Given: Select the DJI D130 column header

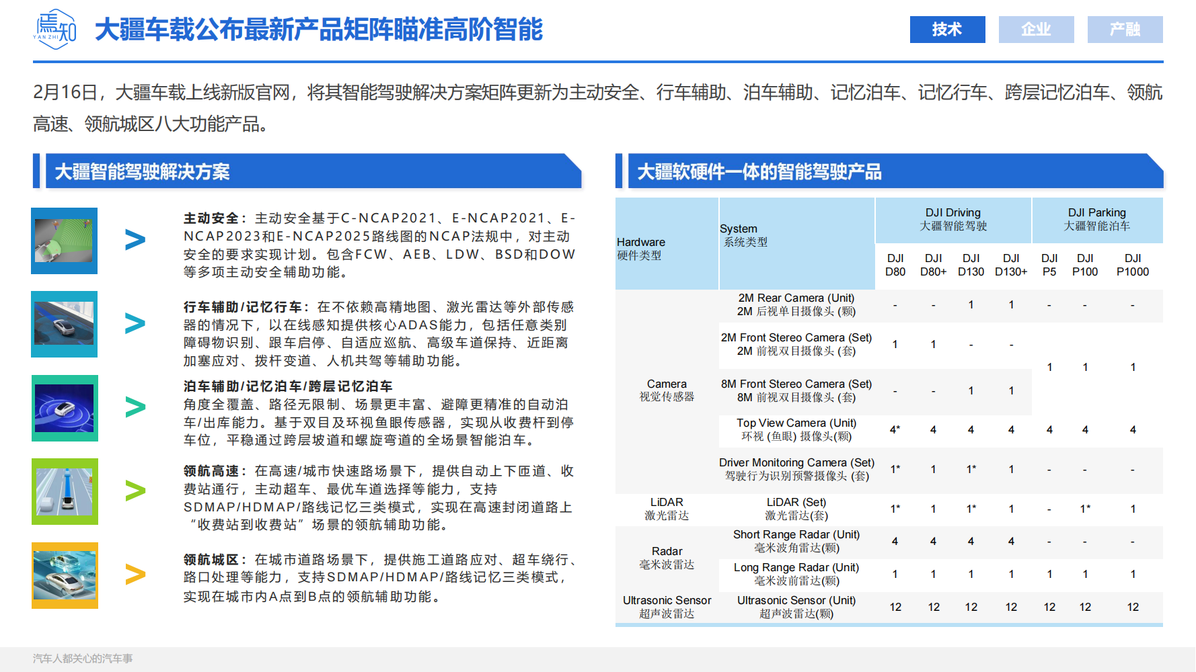Looking at the screenshot, I should (971, 265).
